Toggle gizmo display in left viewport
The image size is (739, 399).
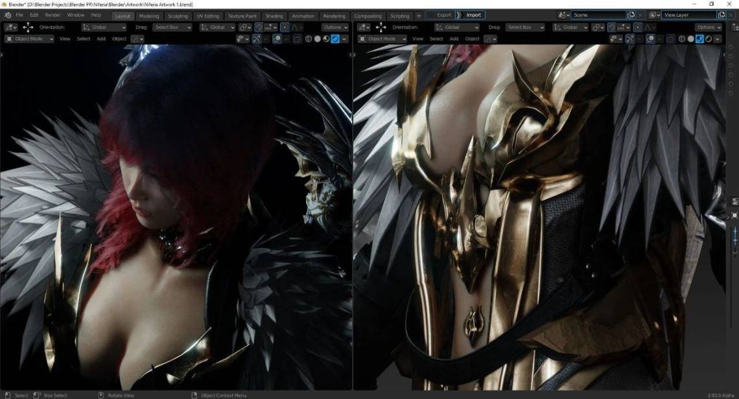coord(256,39)
